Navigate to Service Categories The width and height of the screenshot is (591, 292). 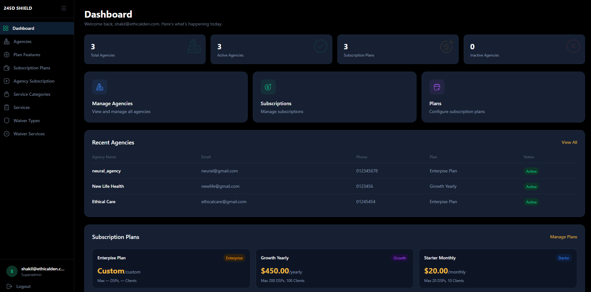[37, 94]
